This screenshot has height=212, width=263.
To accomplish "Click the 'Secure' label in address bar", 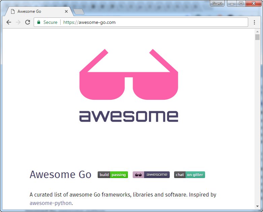I will coord(50,22).
